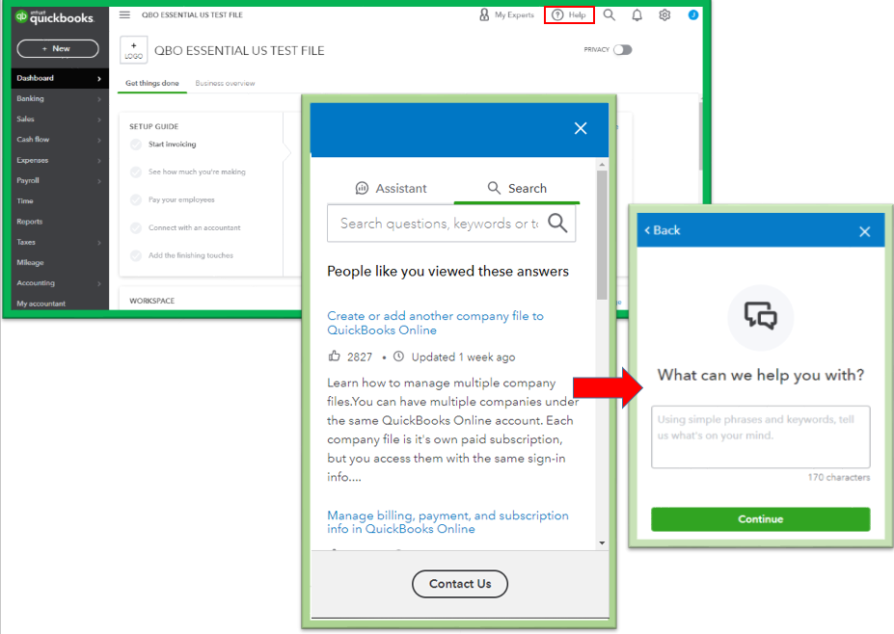Image resolution: width=894 pixels, height=634 pixels.
Task: Click the QuickBooks logo in the sidebar
Action: click(54, 17)
